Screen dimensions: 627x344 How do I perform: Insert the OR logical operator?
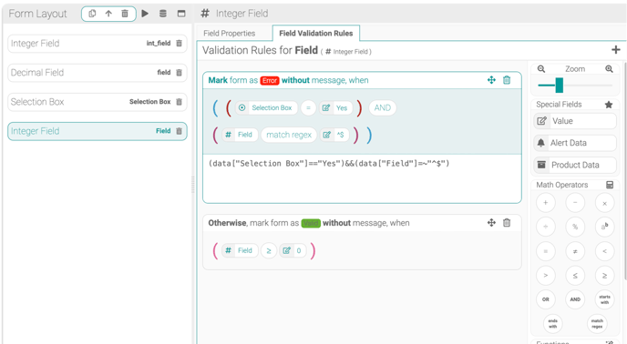(x=545, y=299)
